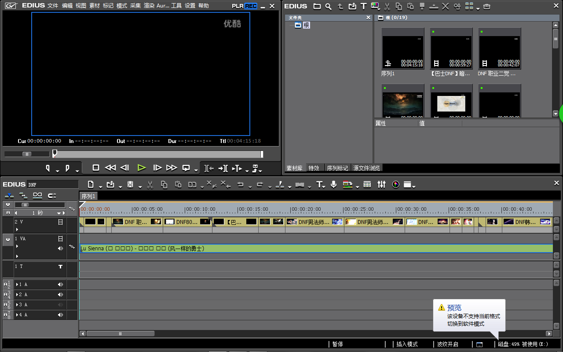Click the Stop button in player controls
This screenshot has width=563, height=352.
[x=96, y=168]
